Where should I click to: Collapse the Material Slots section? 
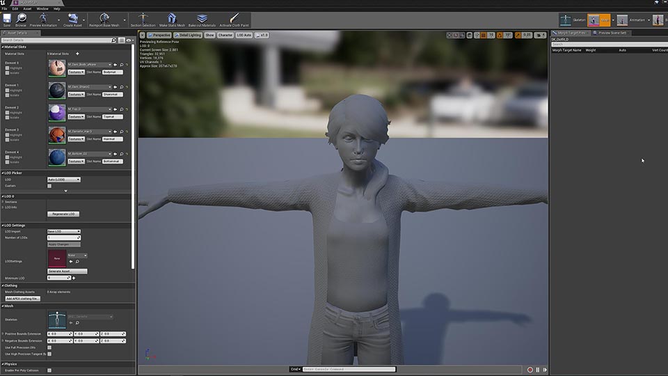(3, 47)
